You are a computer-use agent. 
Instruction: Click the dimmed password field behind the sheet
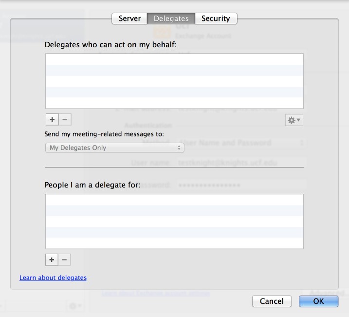(x=241, y=185)
